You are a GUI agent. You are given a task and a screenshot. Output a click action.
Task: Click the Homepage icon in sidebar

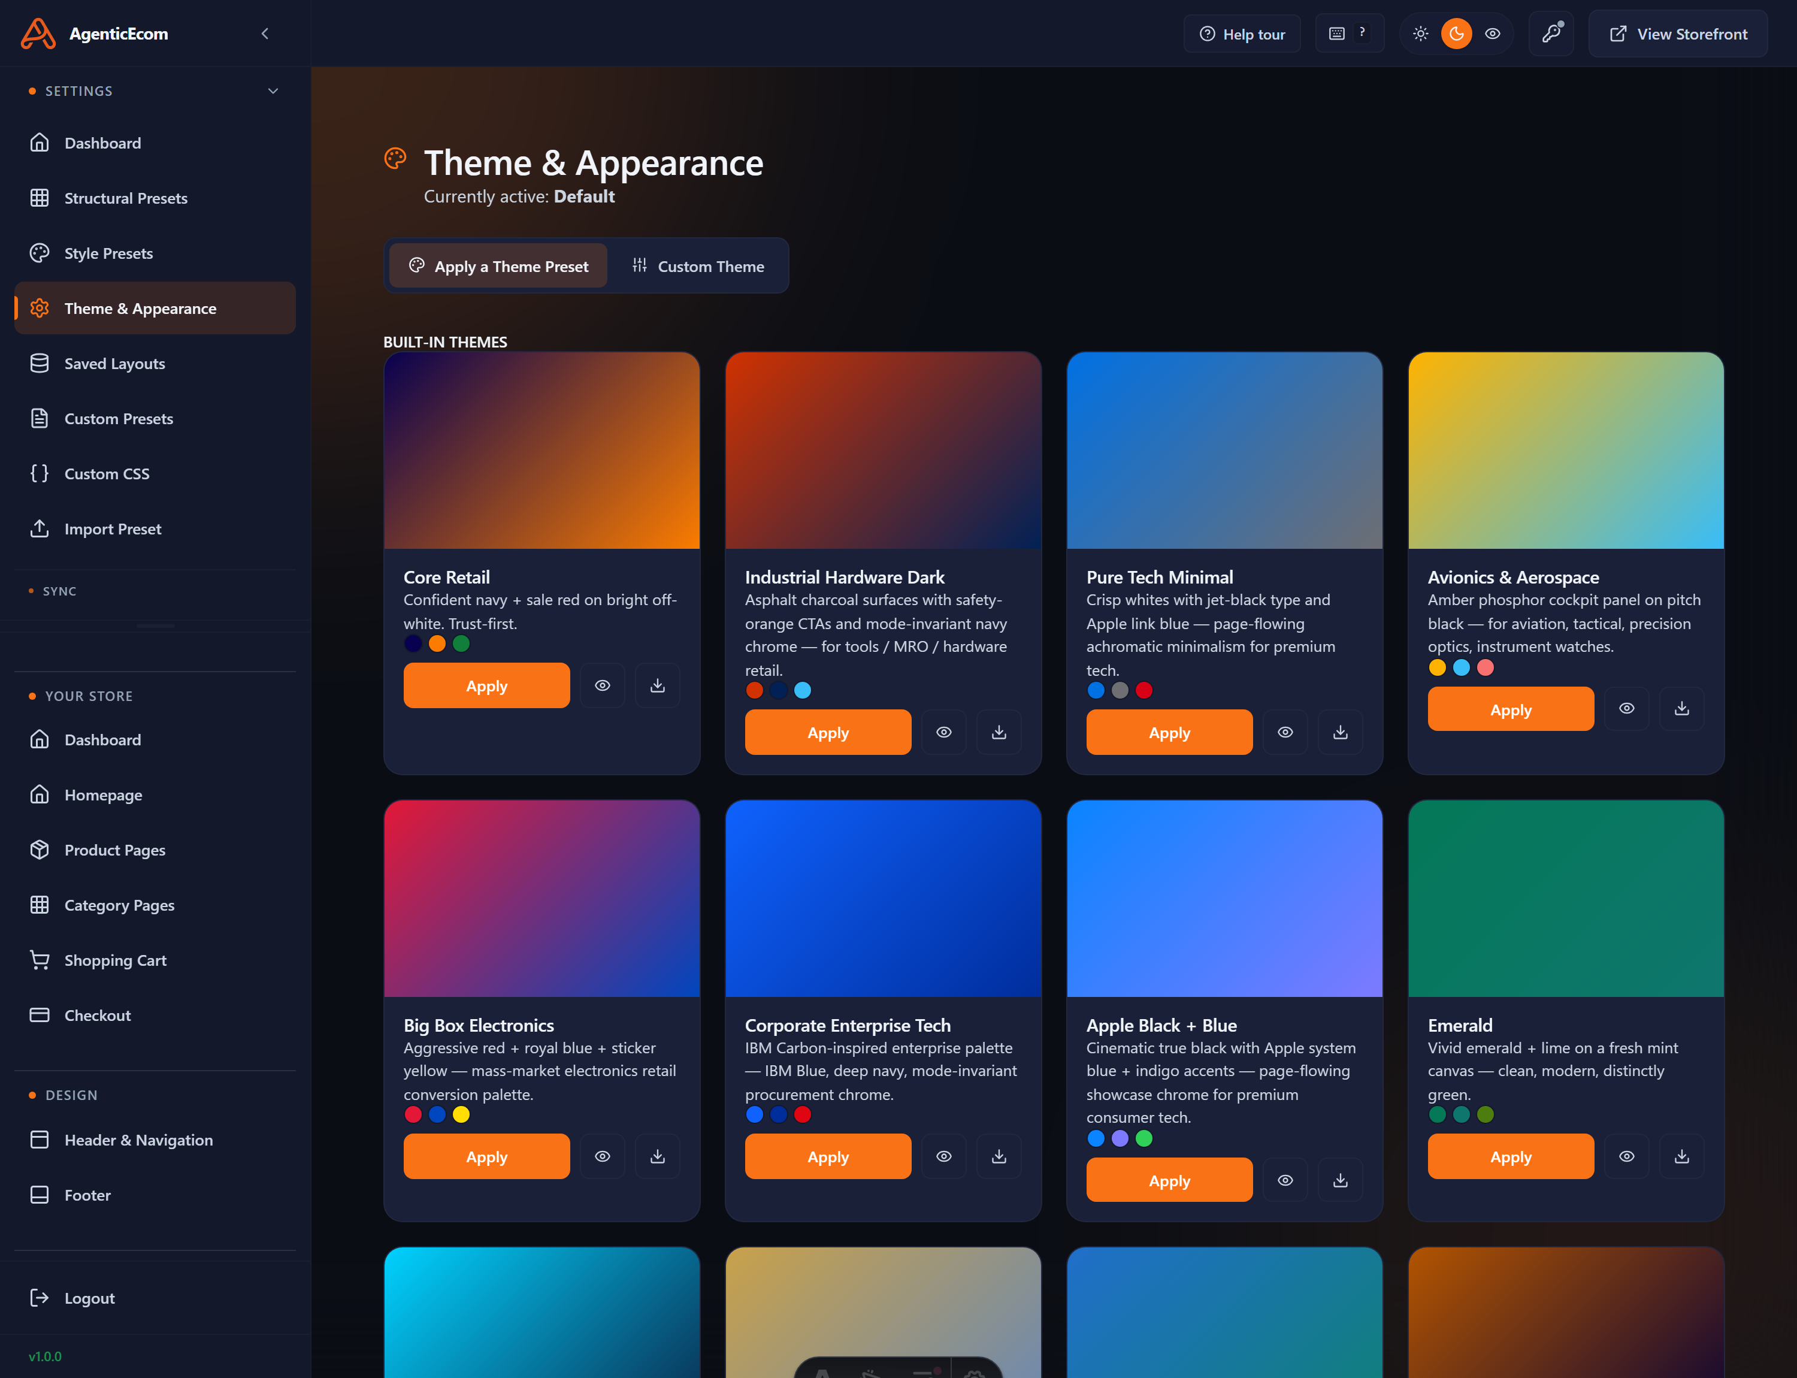[40, 795]
